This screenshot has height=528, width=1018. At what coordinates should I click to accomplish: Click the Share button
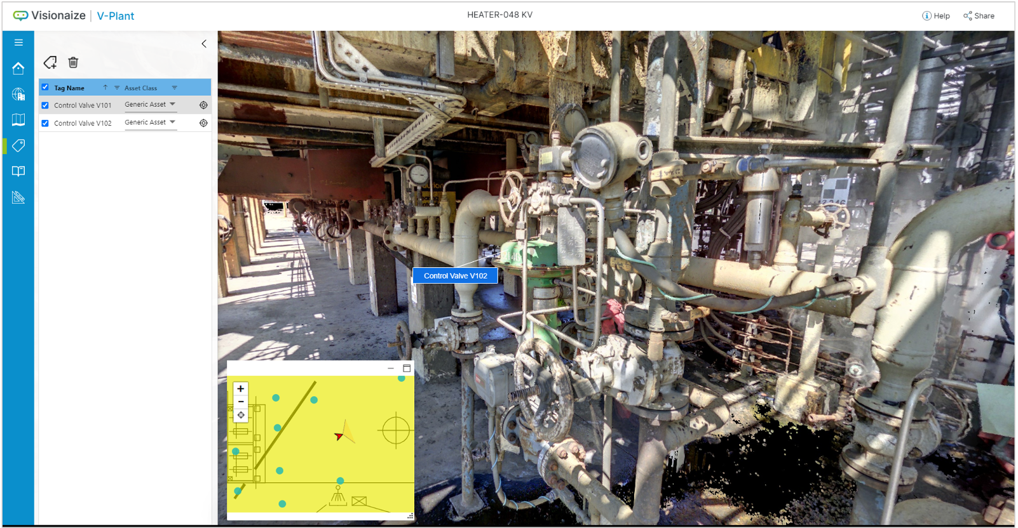979,16
